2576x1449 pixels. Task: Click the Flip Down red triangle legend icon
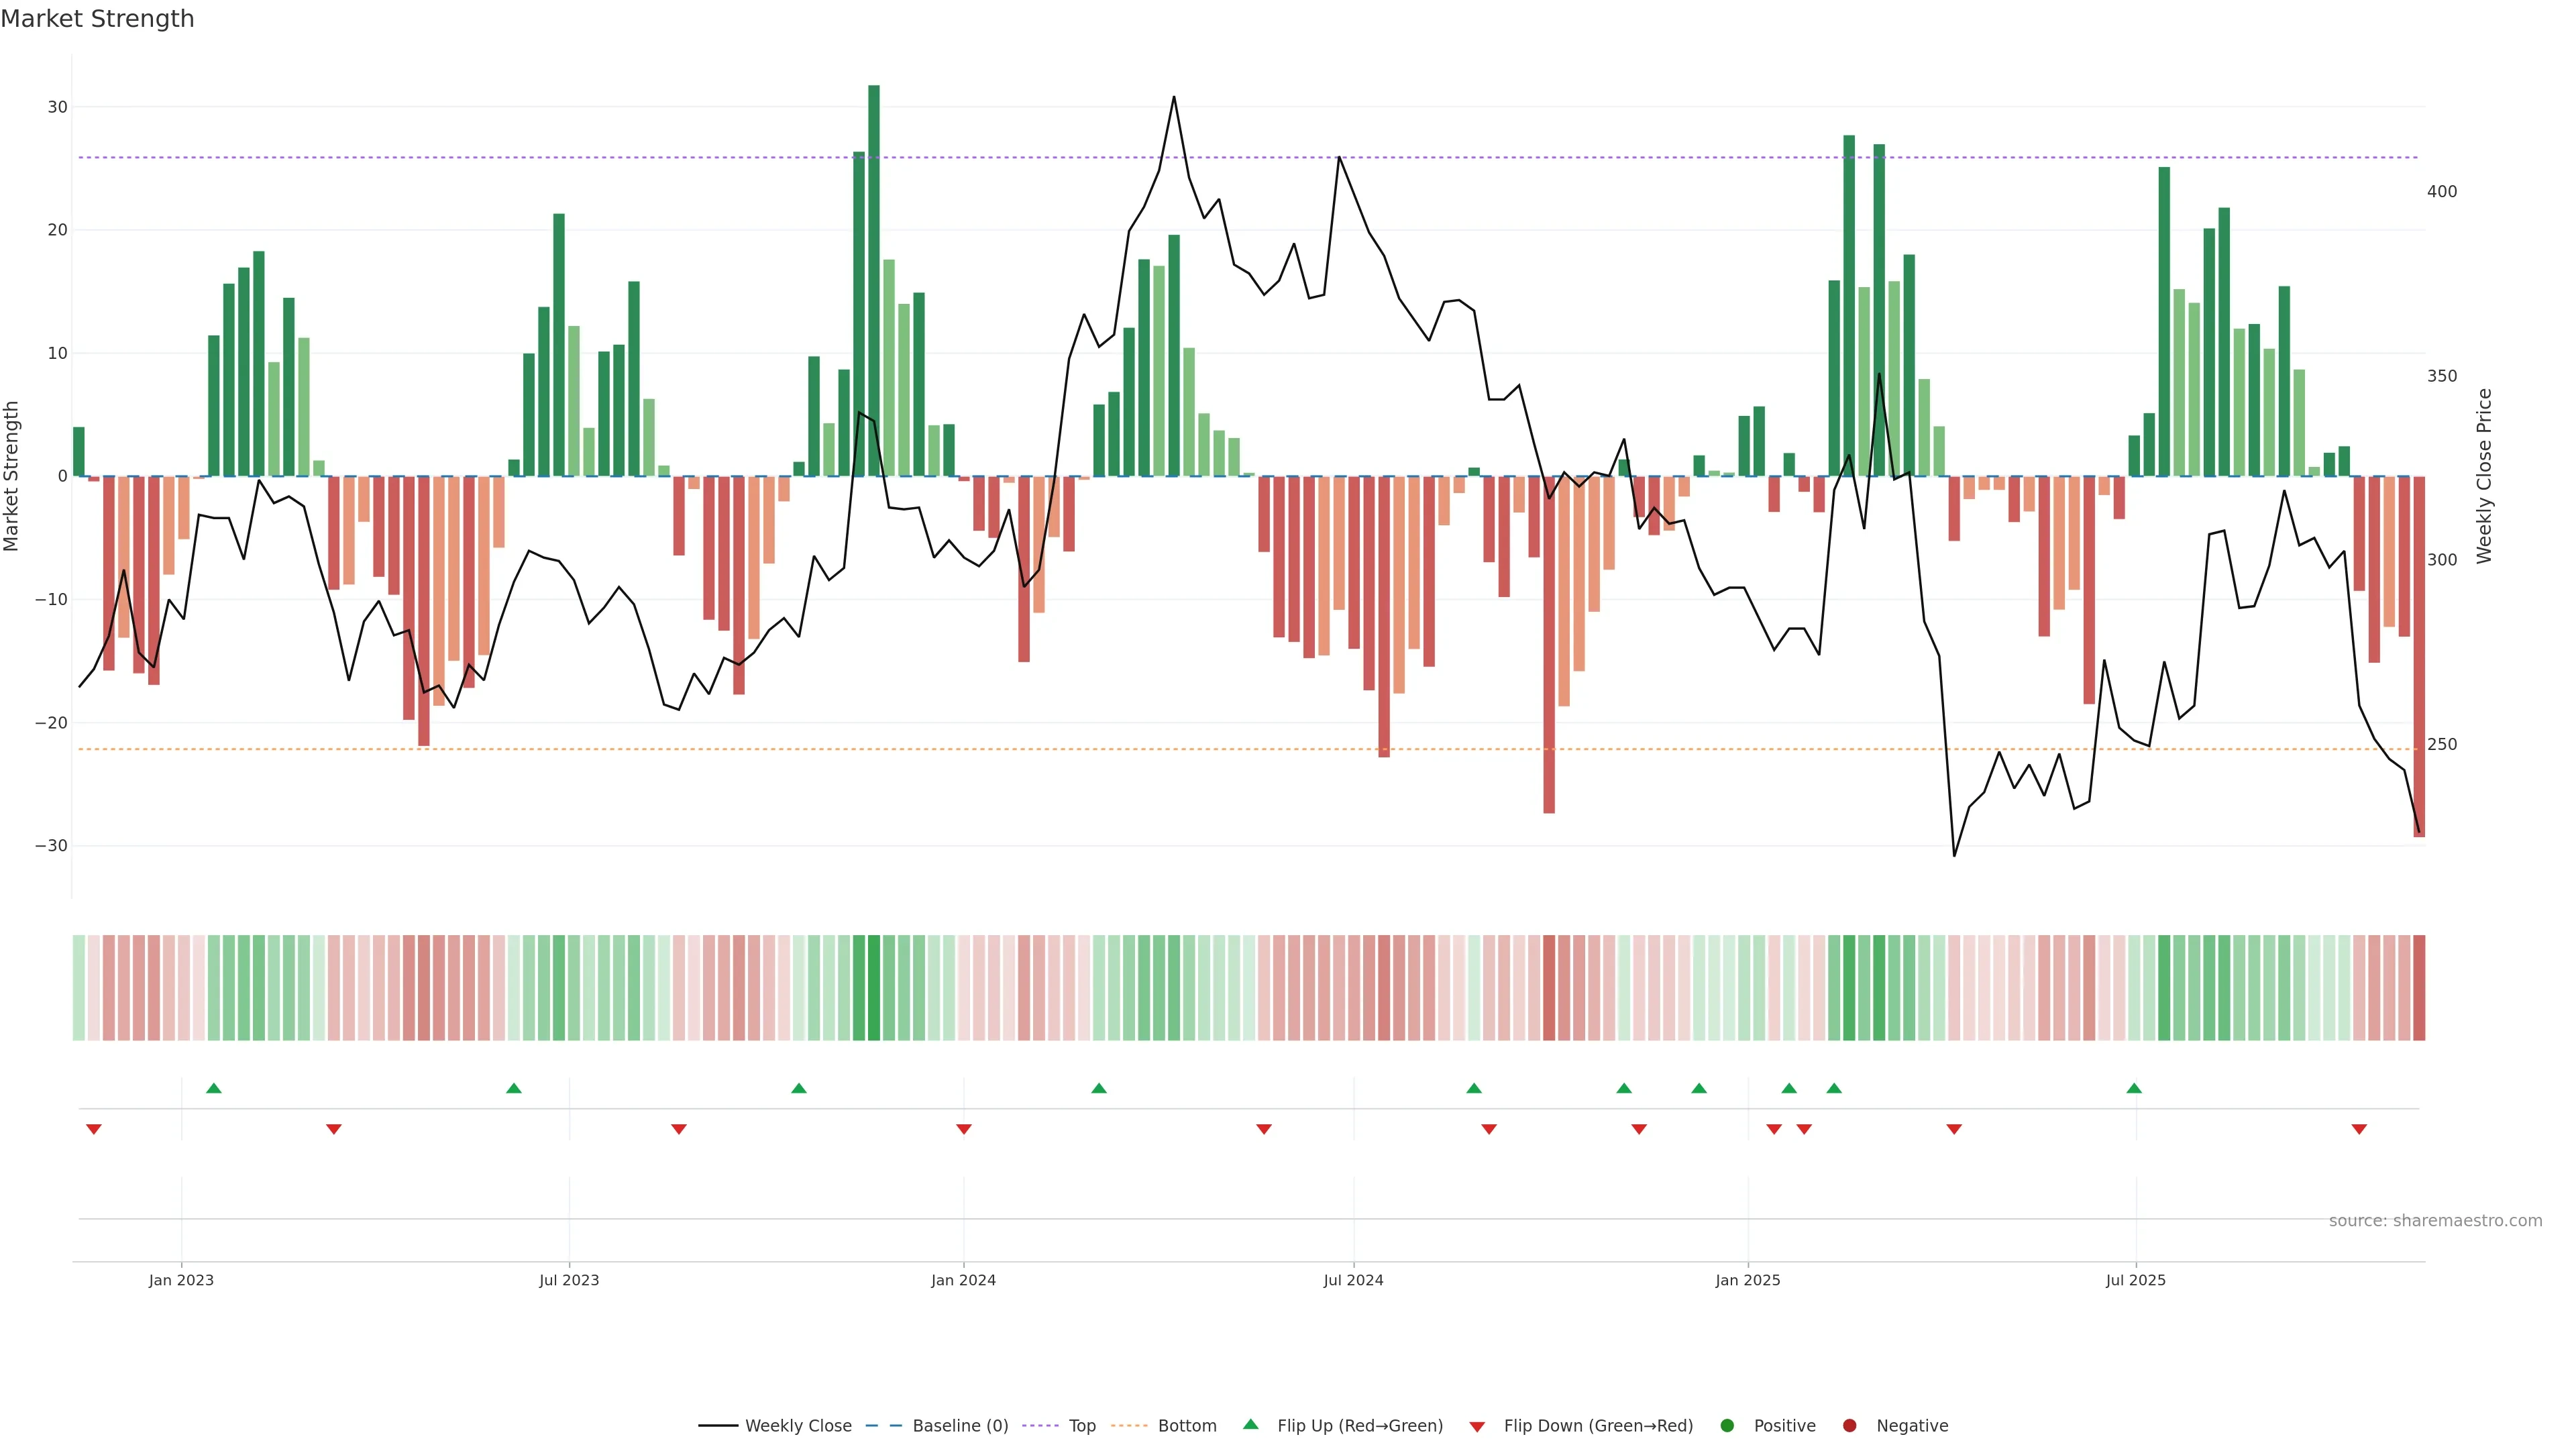click(x=1477, y=1426)
